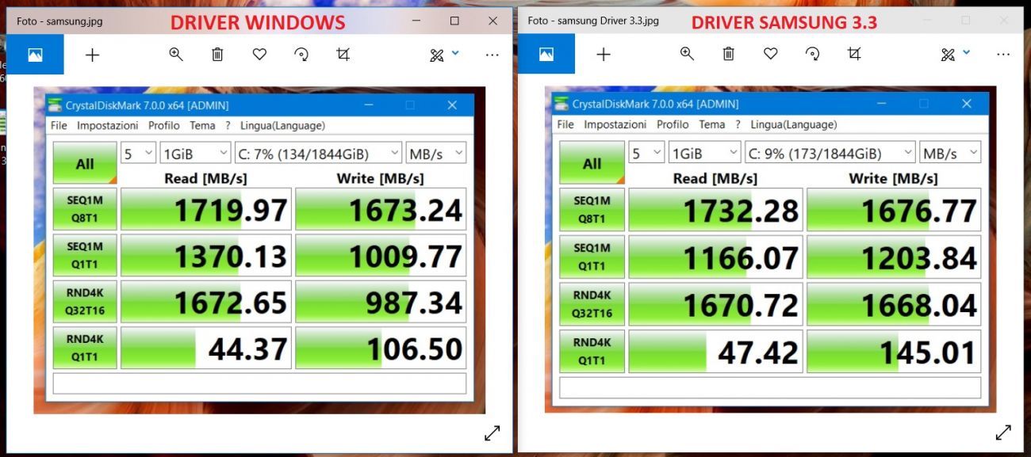Click the plus icon in the left Photos window
The image size is (1031, 457).
(93, 55)
